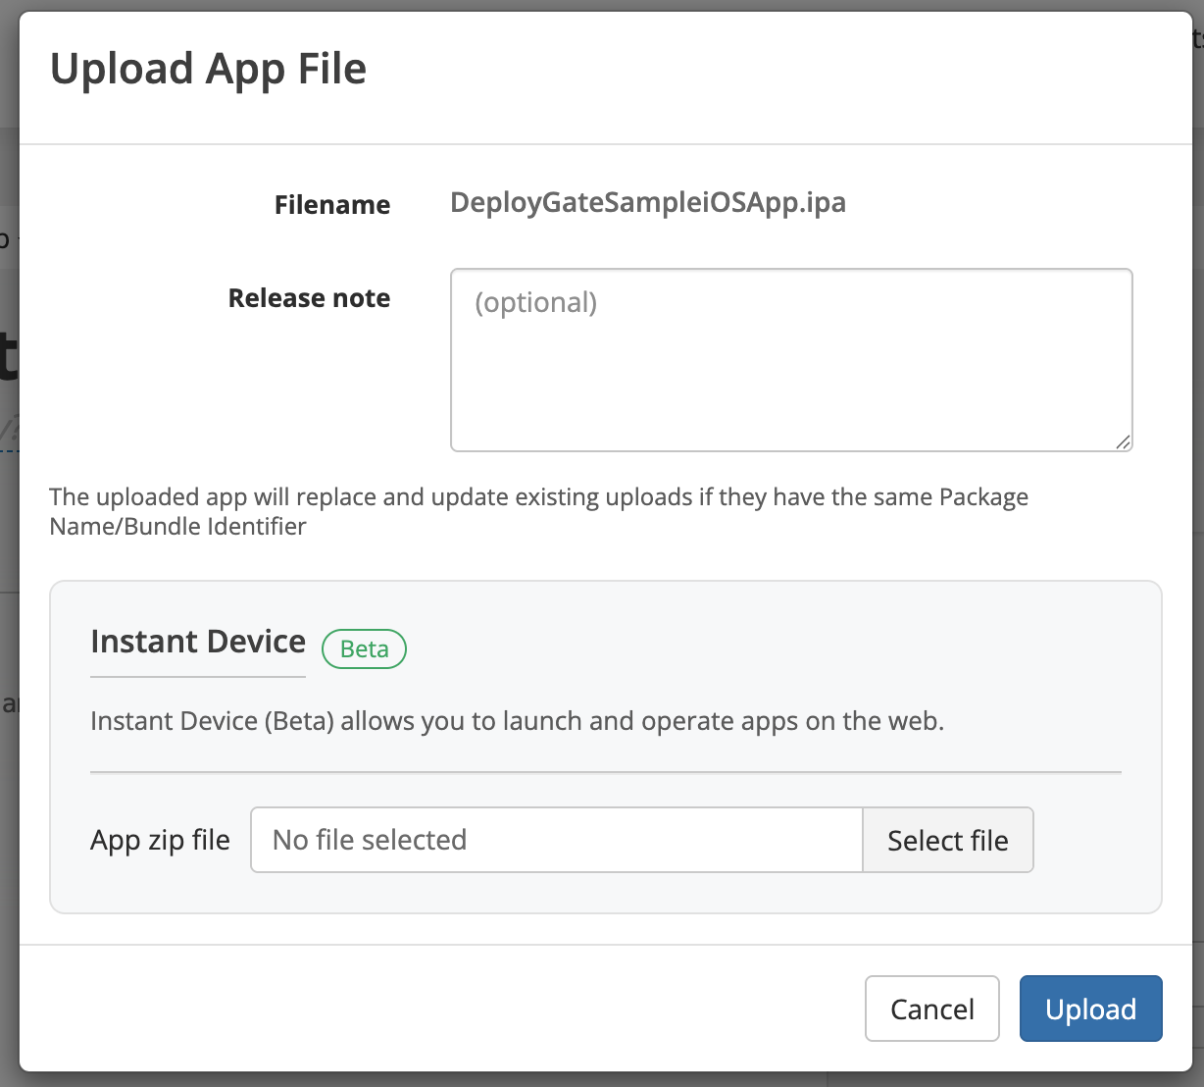This screenshot has width=1204, height=1087.
Task: Click the No file selected field
Action: [x=555, y=840]
